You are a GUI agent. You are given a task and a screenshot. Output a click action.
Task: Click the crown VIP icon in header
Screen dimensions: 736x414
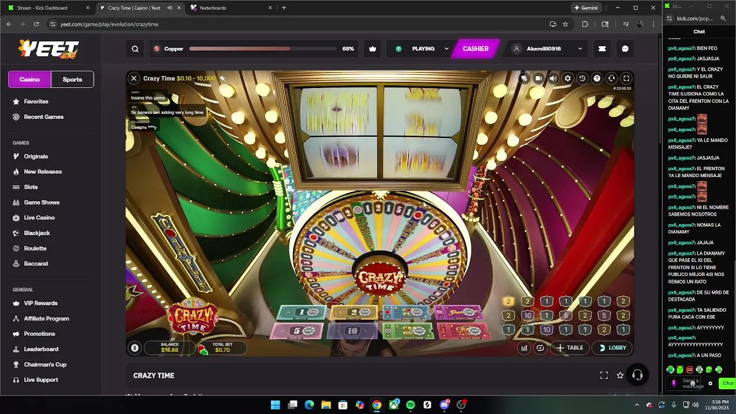373,49
